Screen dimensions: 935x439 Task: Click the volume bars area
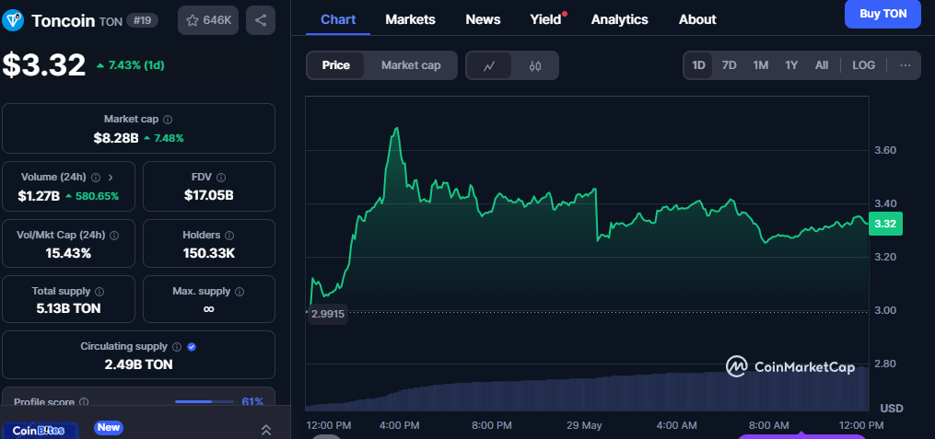click(587, 392)
